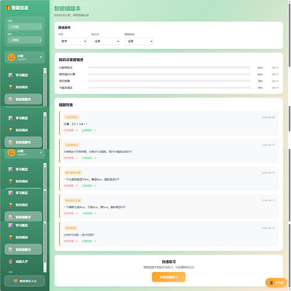Click the 智能错题本 page title

tap(68, 9)
